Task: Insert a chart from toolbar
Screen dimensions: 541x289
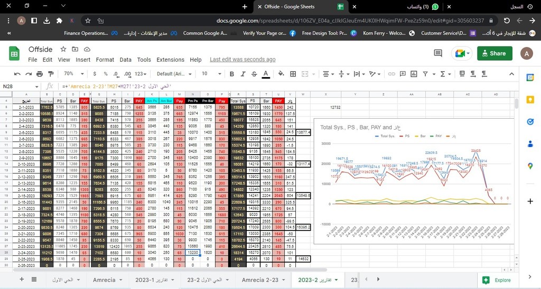Action: [x=414, y=74]
